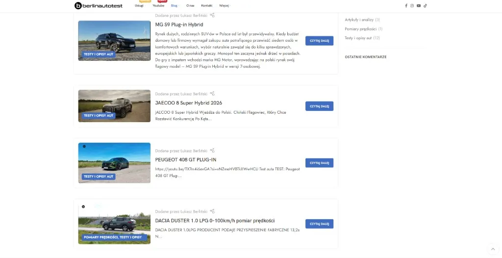Image resolution: width=502 pixels, height=258 pixels.
Task: Open the TikTok social icon
Action: 425,6
